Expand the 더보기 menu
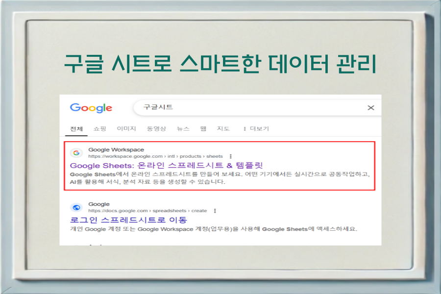Viewport: 441px width, 294px height. [x=256, y=128]
